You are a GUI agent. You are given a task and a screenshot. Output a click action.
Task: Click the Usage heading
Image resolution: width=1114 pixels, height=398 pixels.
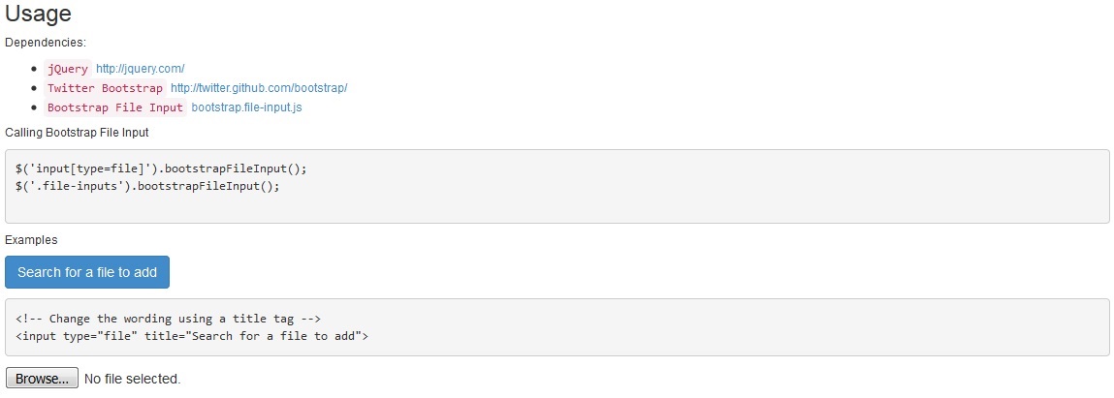[39, 15]
